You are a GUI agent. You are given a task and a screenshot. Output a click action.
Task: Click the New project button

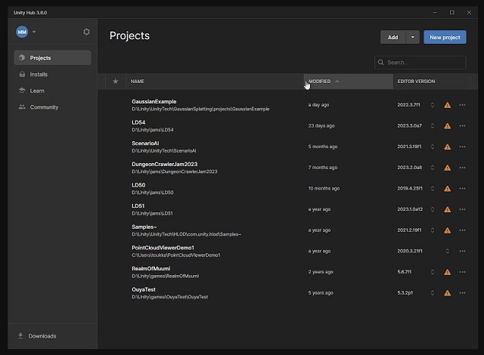[445, 37]
